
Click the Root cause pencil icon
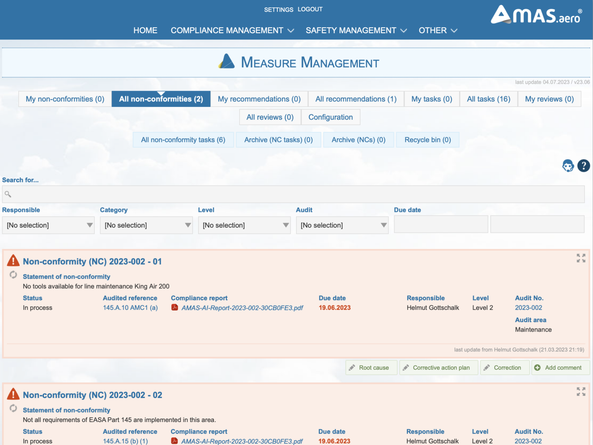[x=352, y=367]
